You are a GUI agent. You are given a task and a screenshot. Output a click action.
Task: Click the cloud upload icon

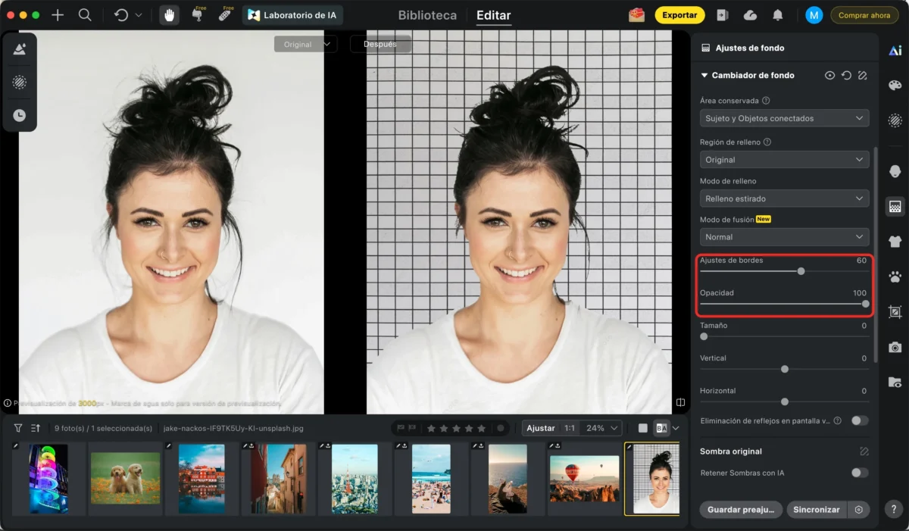750,15
